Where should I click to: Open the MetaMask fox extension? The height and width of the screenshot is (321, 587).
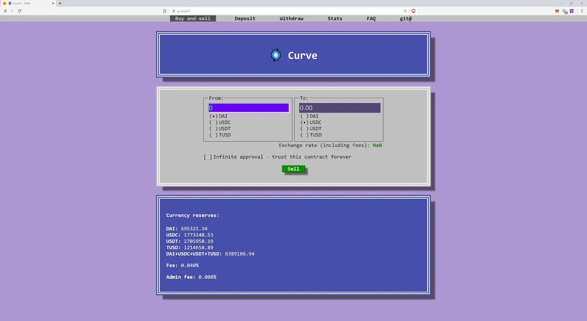click(557, 11)
